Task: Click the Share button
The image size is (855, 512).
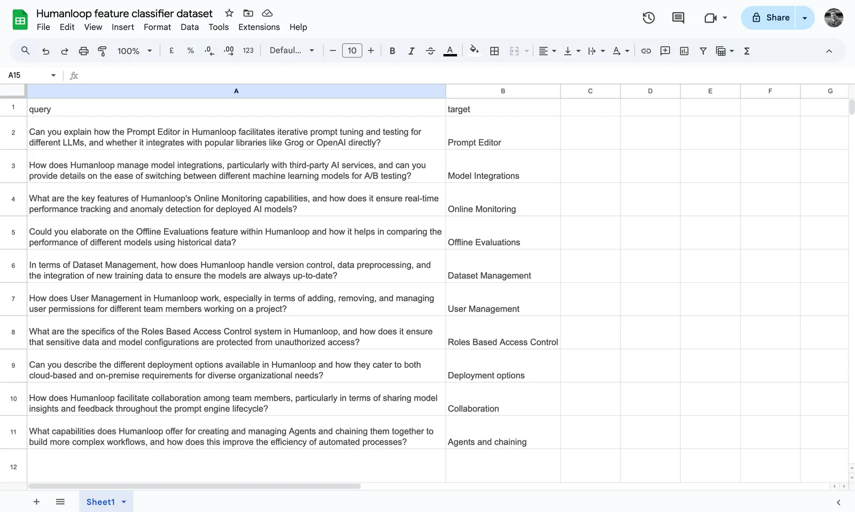Action: pos(768,18)
